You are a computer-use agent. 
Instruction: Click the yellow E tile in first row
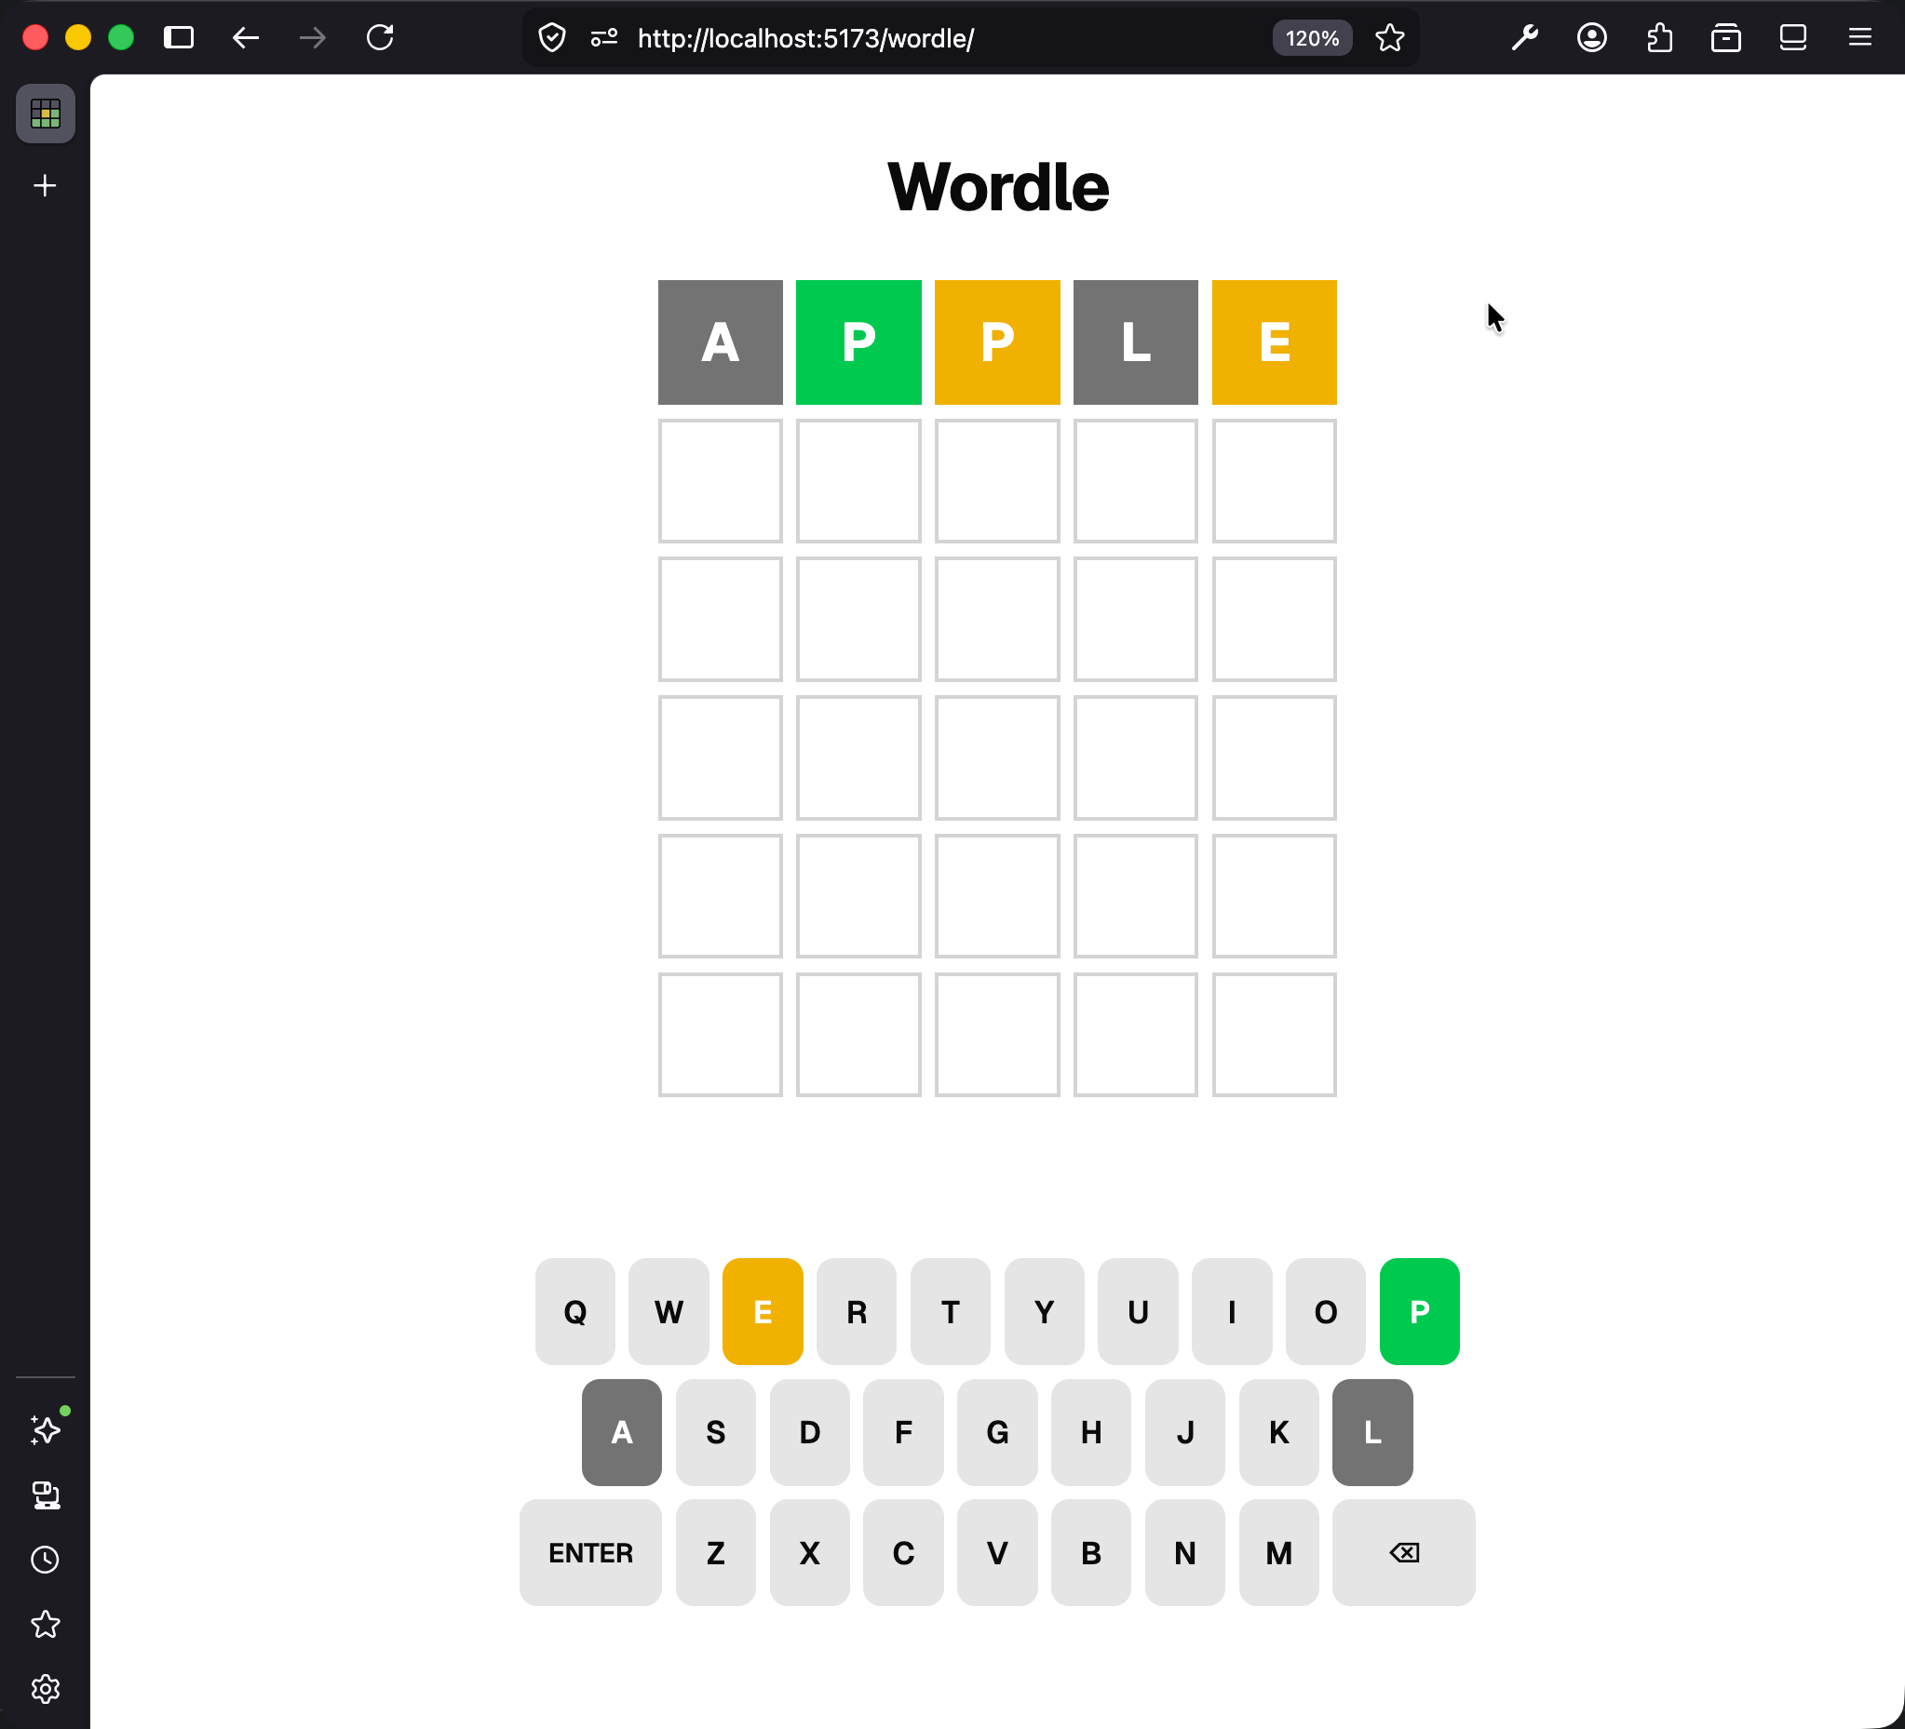tap(1274, 342)
